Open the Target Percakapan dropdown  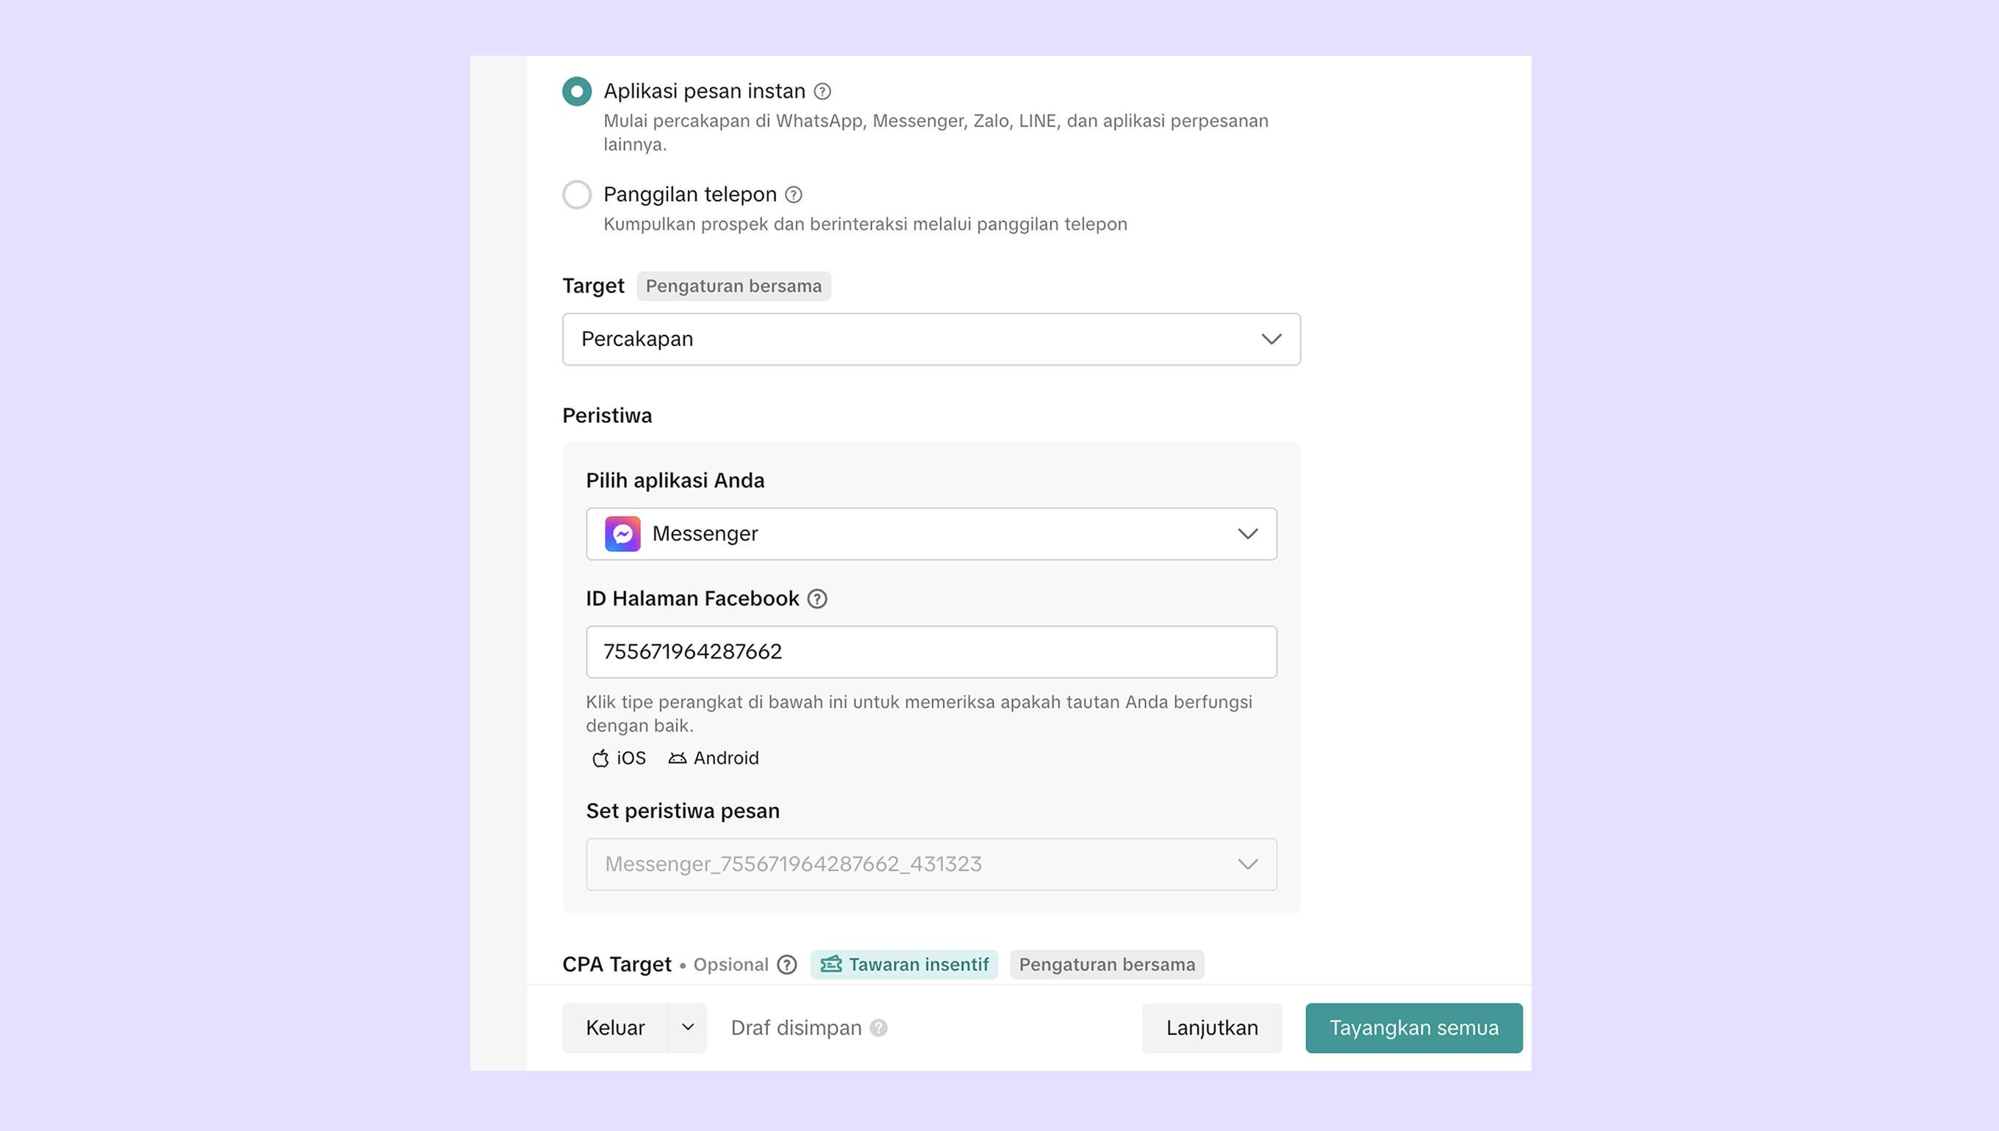click(x=931, y=339)
